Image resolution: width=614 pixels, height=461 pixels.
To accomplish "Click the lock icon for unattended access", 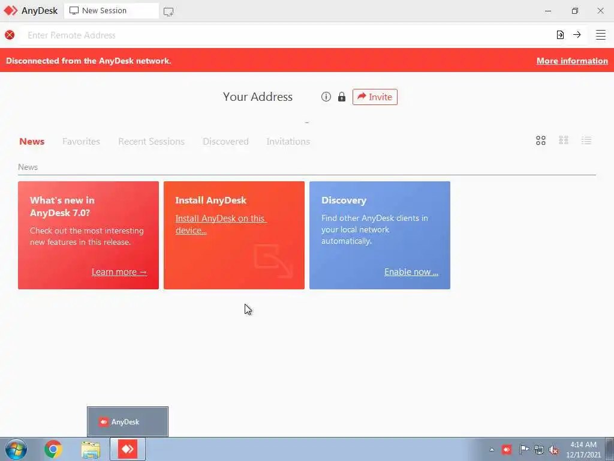I will click(341, 97).
